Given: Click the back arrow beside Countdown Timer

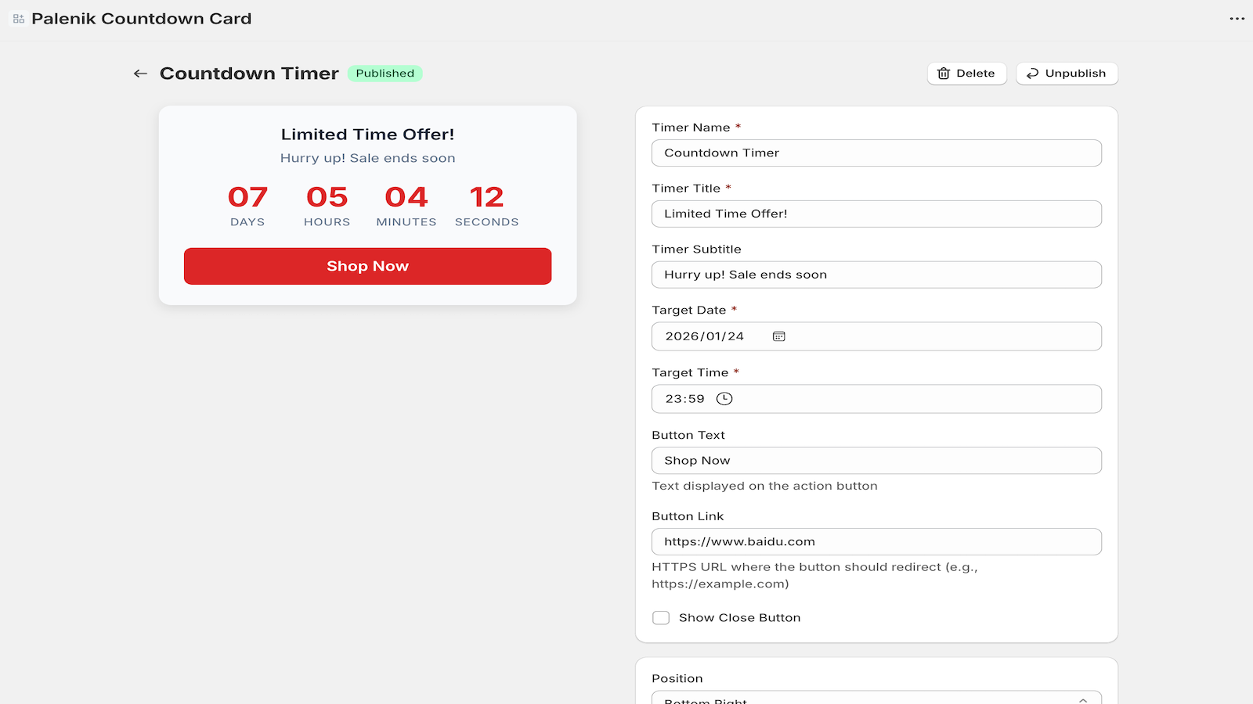Looking at the screenshot, I should pos(139,73).
